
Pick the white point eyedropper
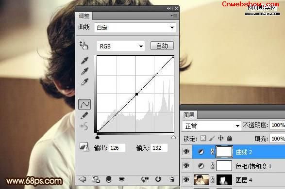click(x=84, y=81)
